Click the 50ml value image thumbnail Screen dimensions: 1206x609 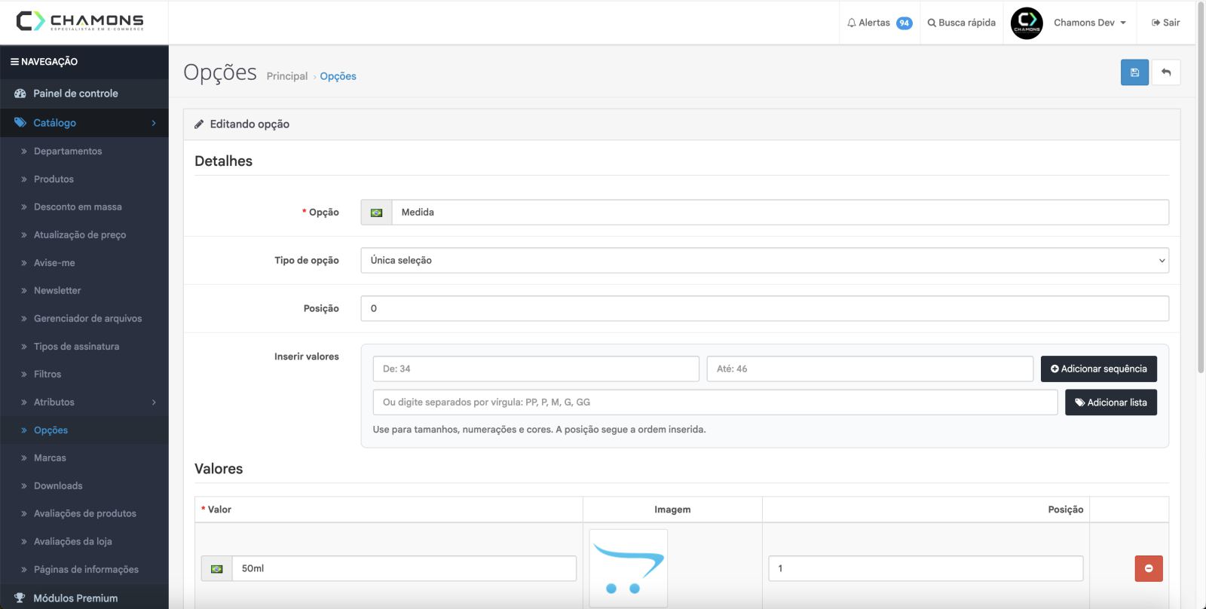point(629,568)
